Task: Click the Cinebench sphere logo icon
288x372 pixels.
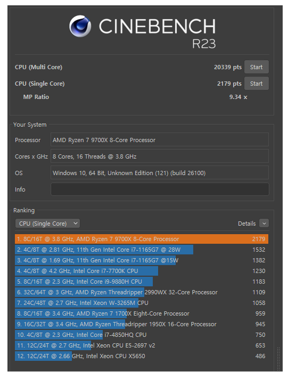Action: pyautogui.click(x=80, y=26)
